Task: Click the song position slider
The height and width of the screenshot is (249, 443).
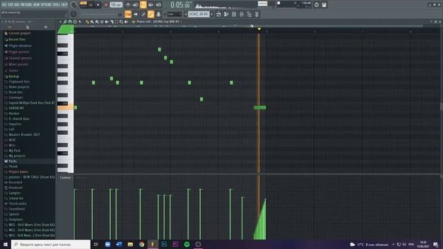Action: tap(100, 14)
